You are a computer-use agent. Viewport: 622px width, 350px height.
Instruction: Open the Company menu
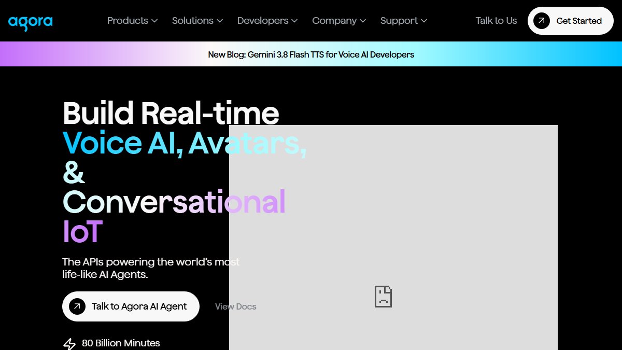pos(339,21)
